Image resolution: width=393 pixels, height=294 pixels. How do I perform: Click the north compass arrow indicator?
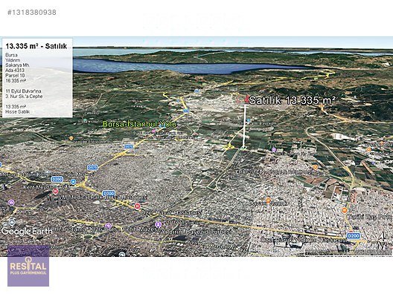[x=381, y=241]
